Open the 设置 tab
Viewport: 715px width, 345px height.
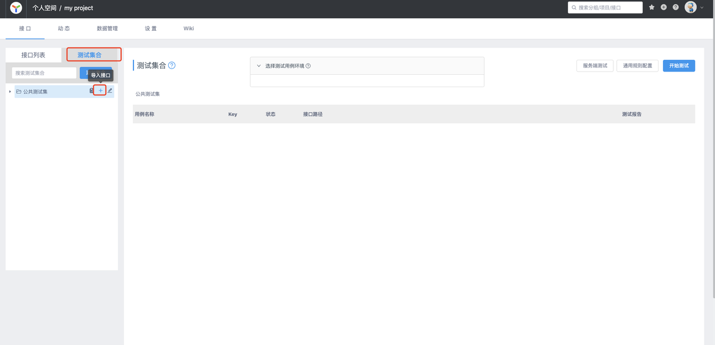pos(151,28)
